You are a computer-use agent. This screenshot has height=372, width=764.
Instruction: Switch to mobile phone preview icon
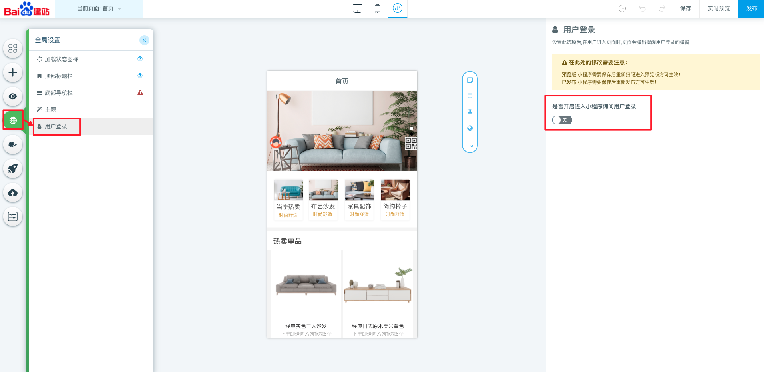[x=377, y=8]
